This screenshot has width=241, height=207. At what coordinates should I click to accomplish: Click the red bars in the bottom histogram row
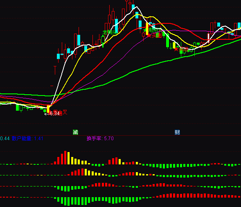(x=198, y=196)
